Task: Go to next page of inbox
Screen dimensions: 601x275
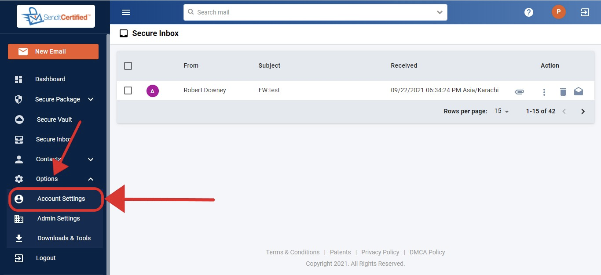Action: click(583, 112)
